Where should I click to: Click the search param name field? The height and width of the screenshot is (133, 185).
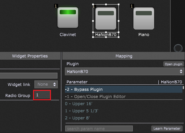[x=99, y=128]
